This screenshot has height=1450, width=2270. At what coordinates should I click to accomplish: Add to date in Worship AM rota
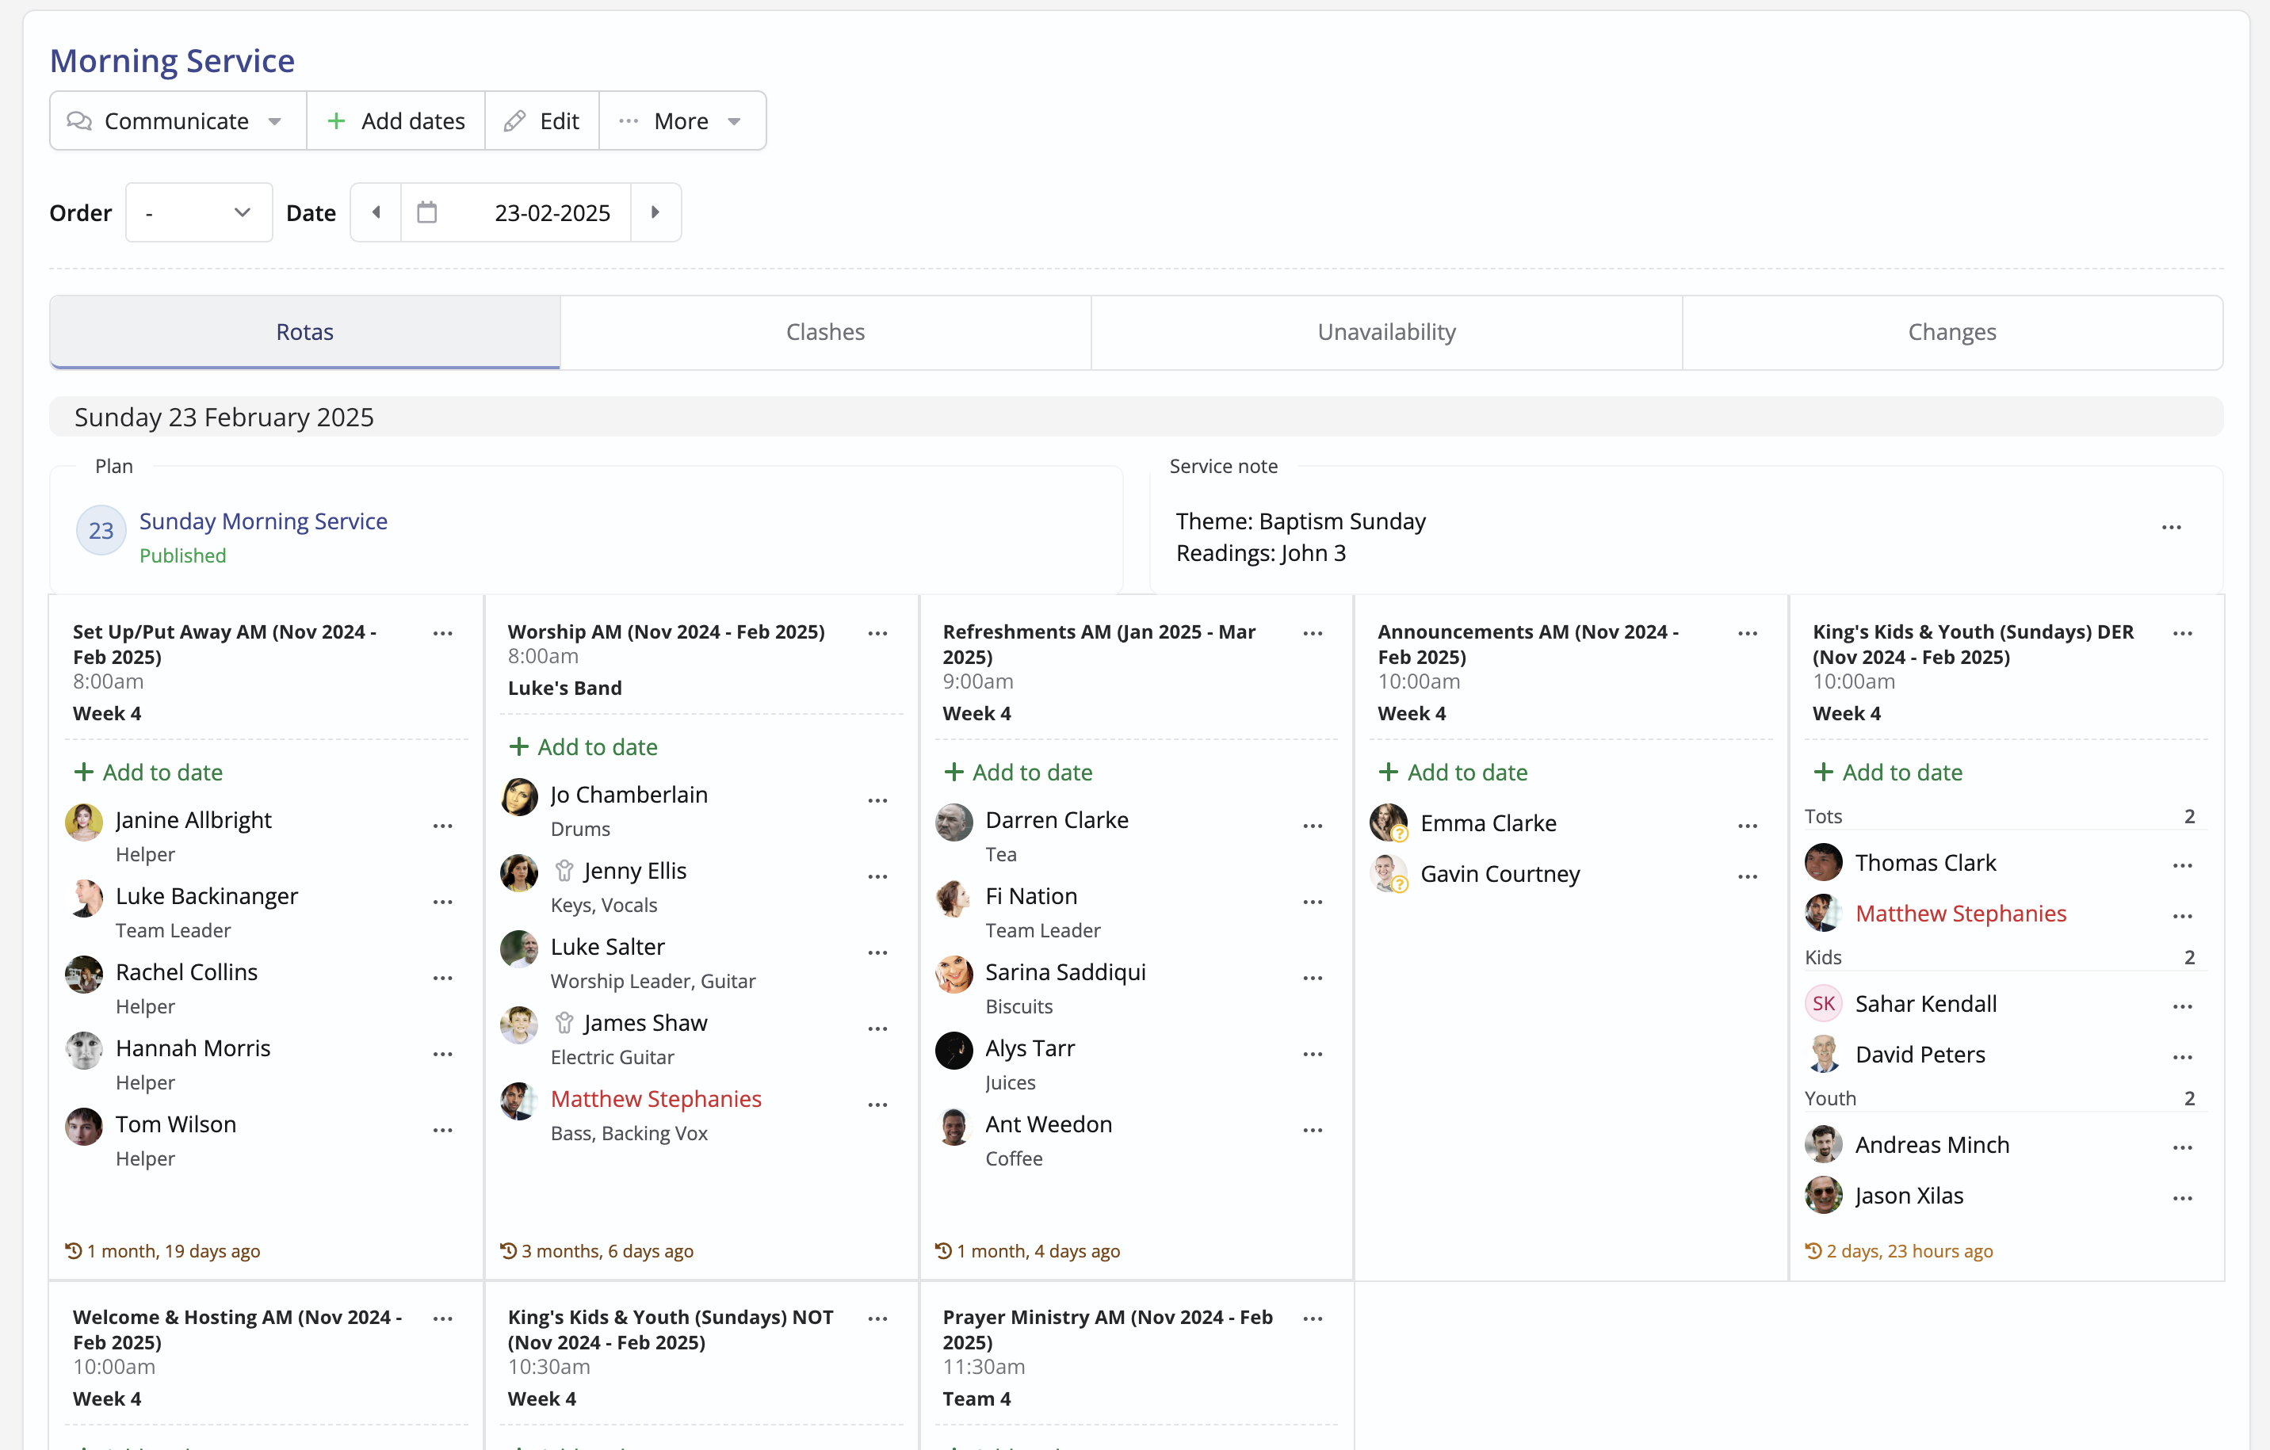coord(583,746)
